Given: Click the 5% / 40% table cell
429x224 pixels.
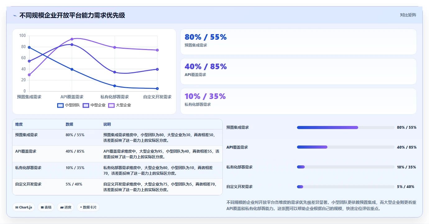Looking at the screenshot, I should pyautogui.click(x=74, y=184).
